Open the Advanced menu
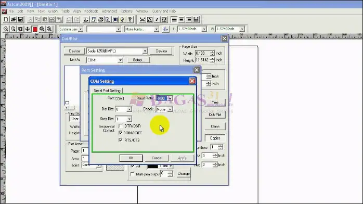The height and width of the screenshot is (204, 363). (109, 11)
